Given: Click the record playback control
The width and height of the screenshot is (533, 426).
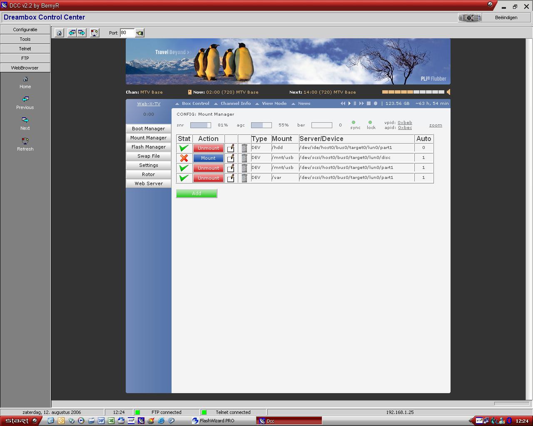Looking at the screenshot, I should 376,104.
